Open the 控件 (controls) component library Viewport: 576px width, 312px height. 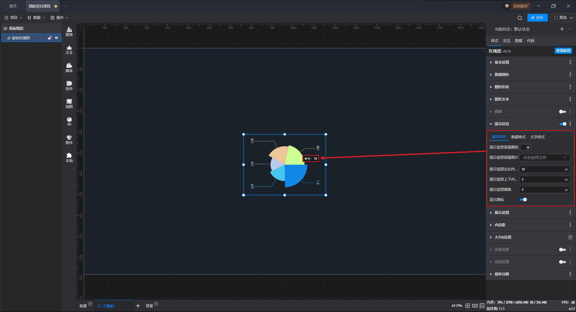coord(69,85)
